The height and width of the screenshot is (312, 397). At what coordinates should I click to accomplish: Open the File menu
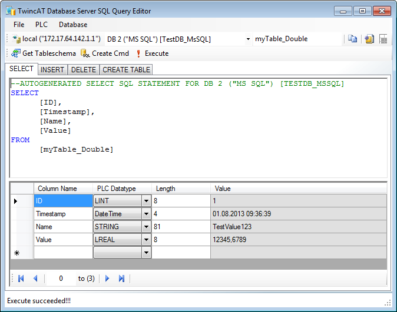click(19, 25)
